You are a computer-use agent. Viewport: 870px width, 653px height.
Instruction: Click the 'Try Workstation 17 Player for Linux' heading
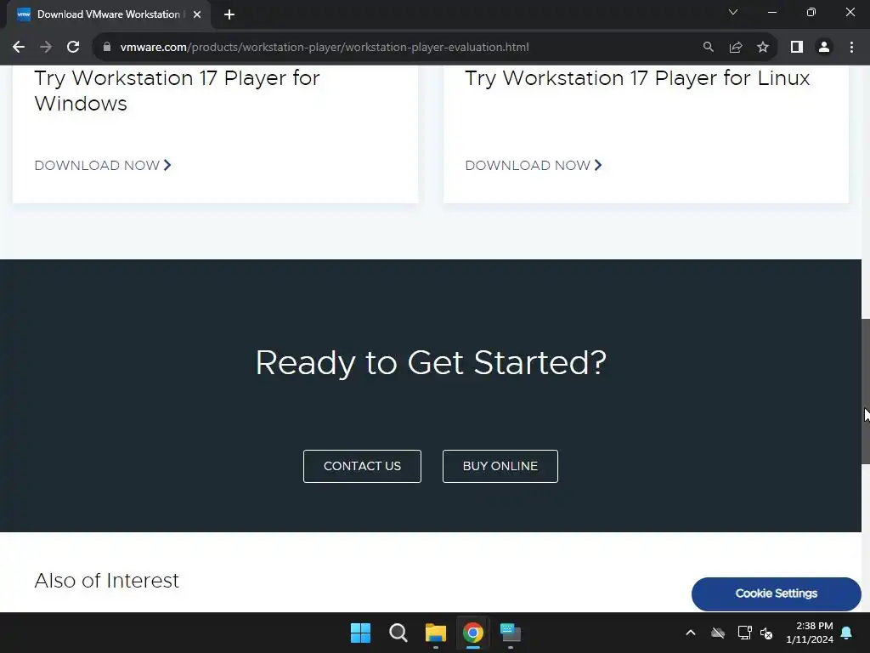point(637,78)
